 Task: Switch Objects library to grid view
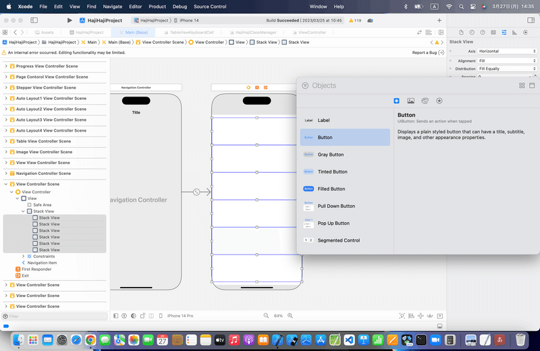(522, 86)
